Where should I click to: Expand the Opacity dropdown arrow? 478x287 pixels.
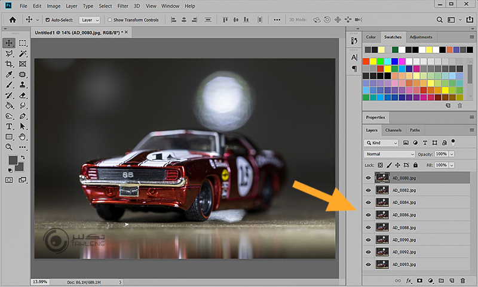[x=452, y=154]
